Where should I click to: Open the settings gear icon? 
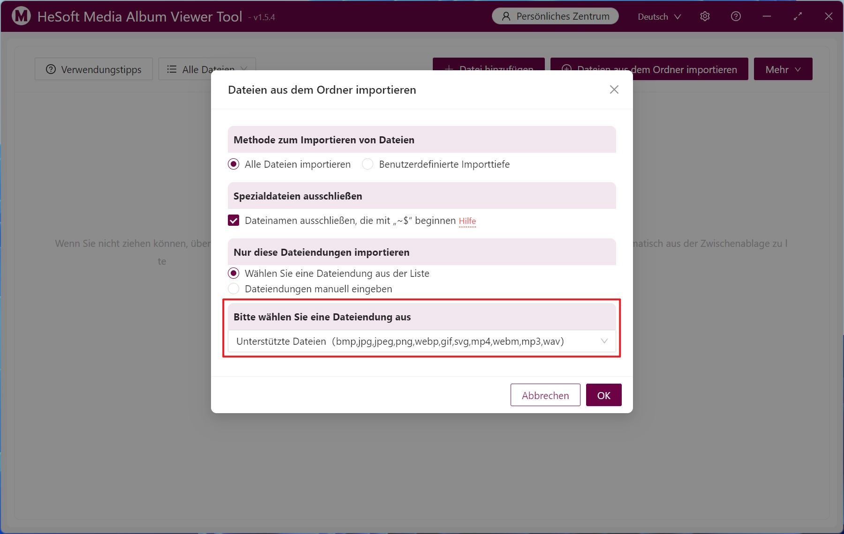(x=705, y=16)
